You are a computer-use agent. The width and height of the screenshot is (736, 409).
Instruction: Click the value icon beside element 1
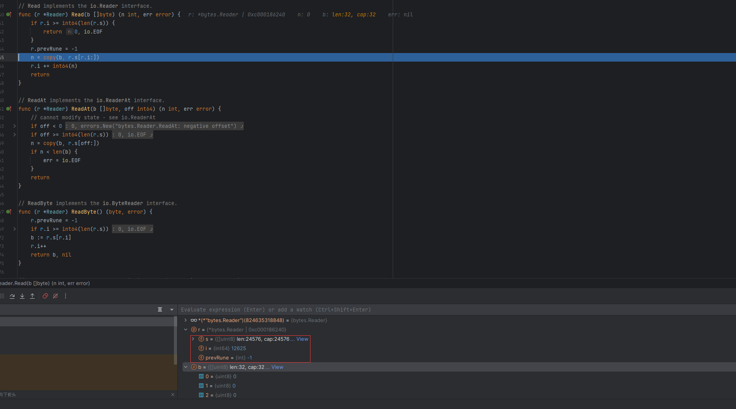click(x=201, y=386)
